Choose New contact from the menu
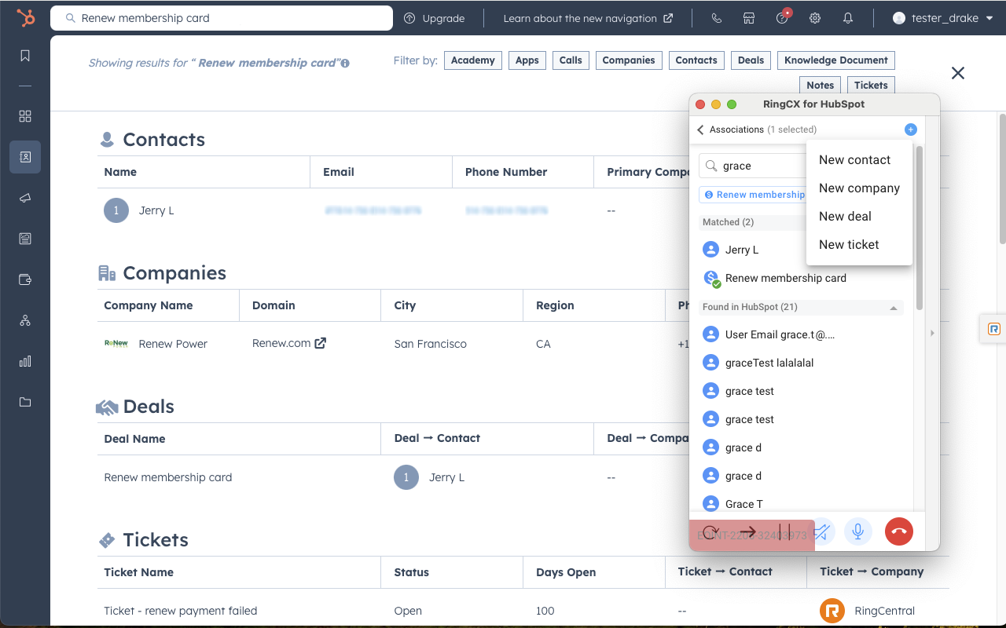Viewport: 1006px width, 628px height. [854, 160]
